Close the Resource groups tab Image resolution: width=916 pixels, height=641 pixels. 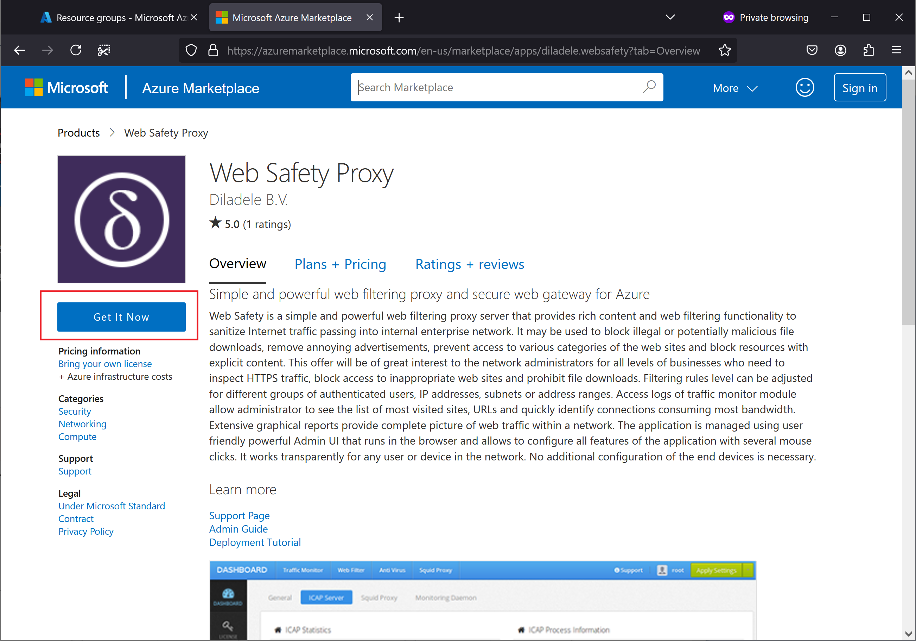194,18
